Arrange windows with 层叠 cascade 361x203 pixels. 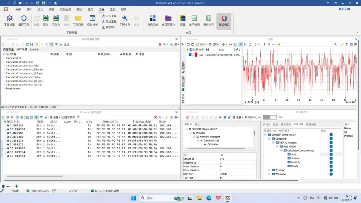click(183, 20)
